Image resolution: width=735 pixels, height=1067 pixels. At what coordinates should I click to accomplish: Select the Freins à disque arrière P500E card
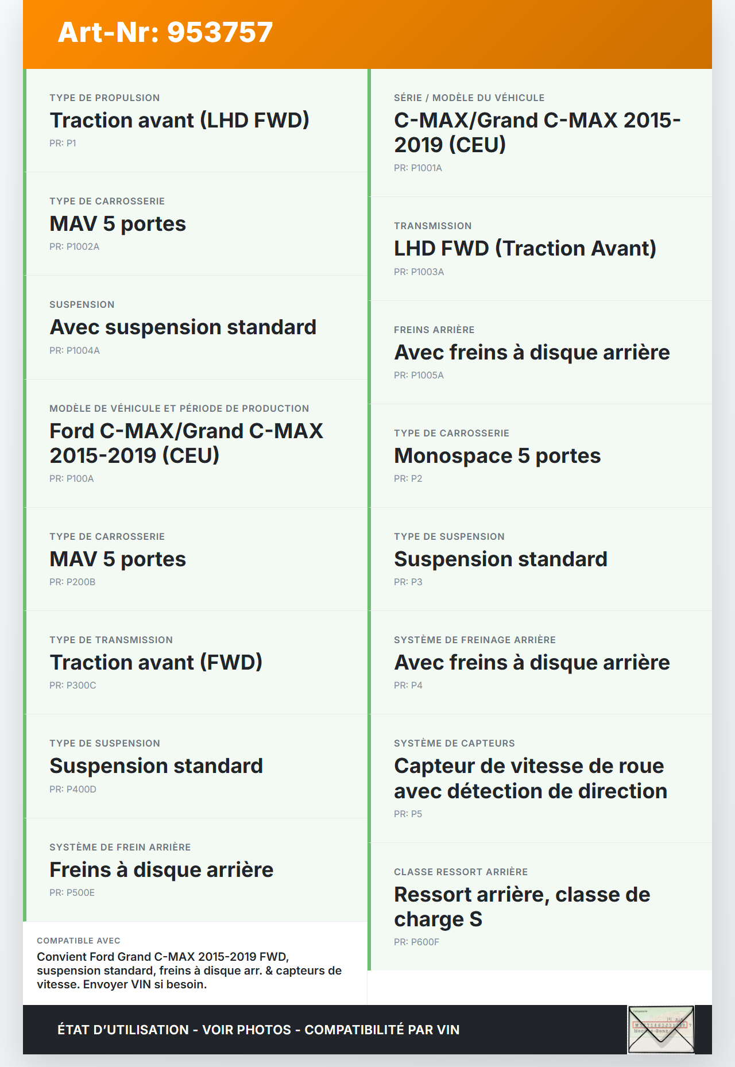click(195, 869)
